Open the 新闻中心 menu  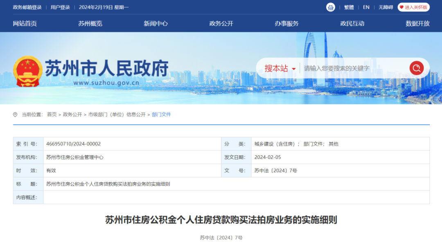[x=156, y=23]
